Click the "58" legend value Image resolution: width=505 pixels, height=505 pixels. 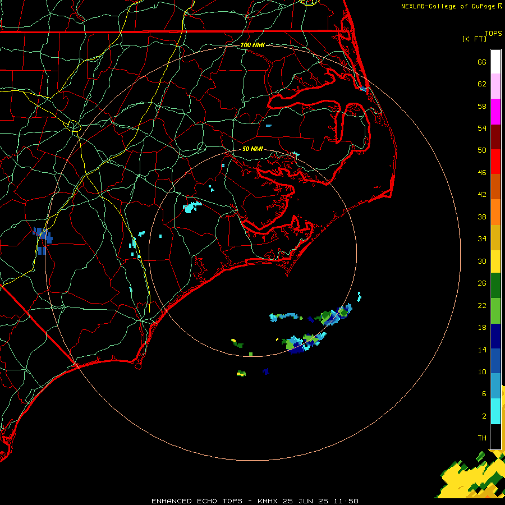tap(482, 106)
